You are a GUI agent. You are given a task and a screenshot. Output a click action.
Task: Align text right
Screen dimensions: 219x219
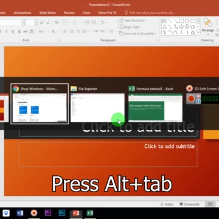pos(78,32)
